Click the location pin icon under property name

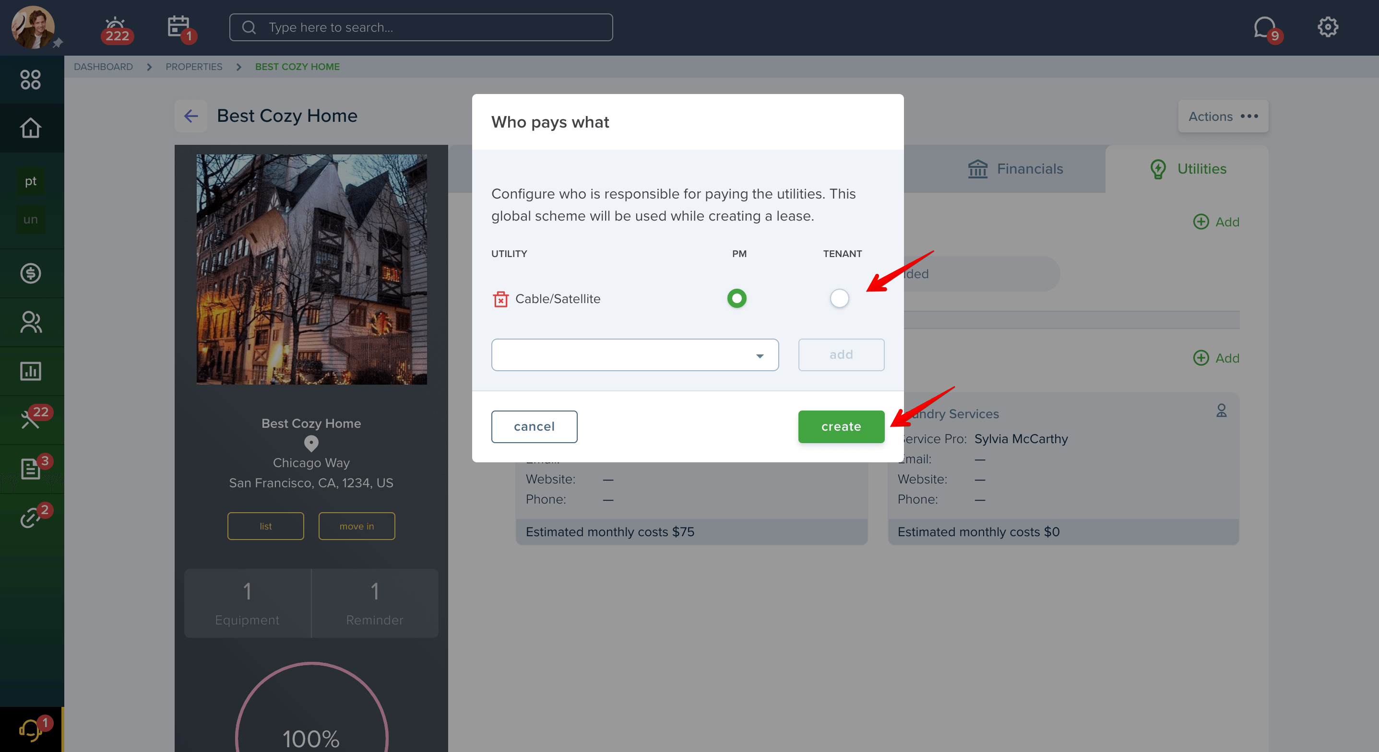311,444
